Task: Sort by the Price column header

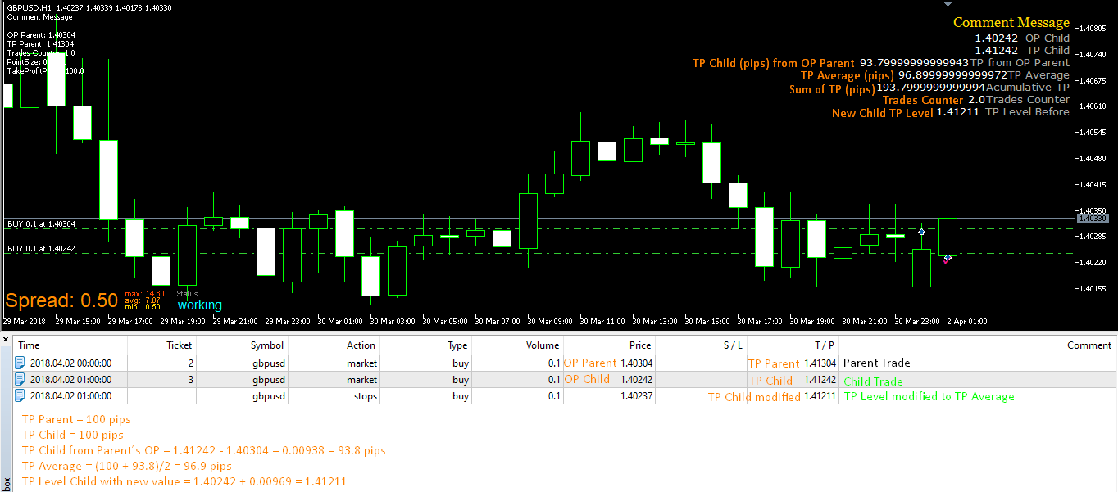Action: point(640,345)
